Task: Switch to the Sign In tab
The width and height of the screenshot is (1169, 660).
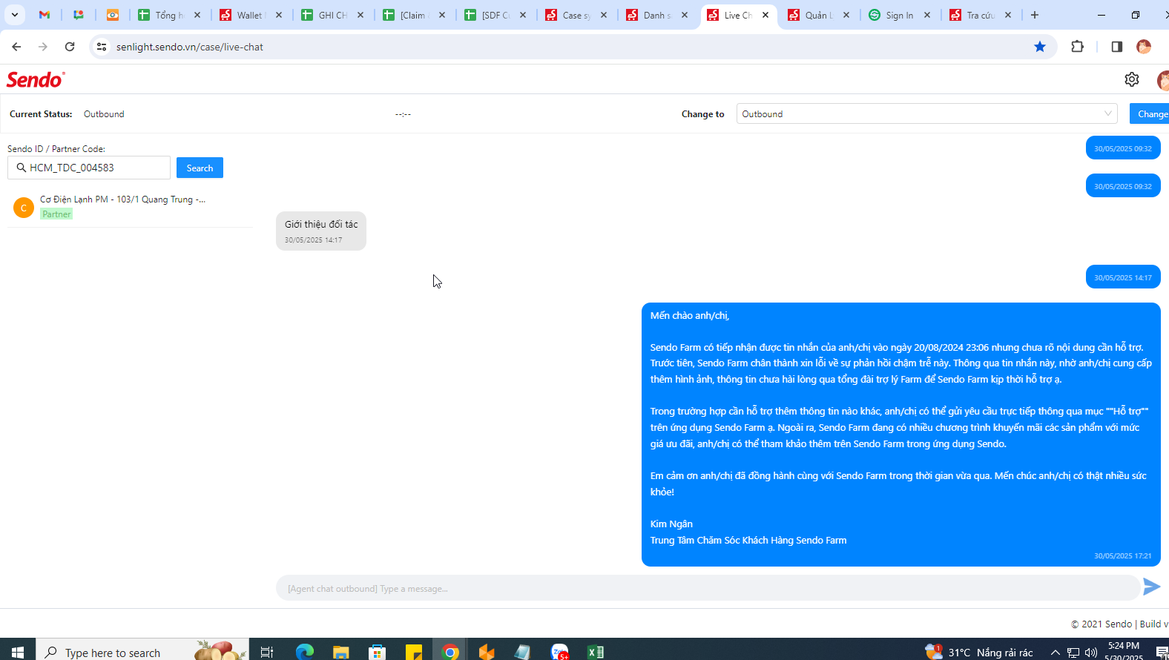Action: tap(899, 15)
